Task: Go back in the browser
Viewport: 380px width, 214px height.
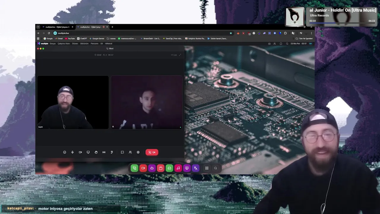Action: pyautogui.click(x=38, y=33)
